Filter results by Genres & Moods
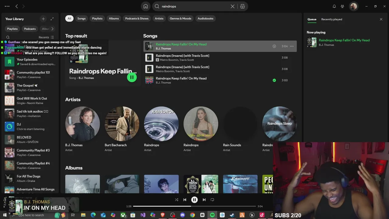The image size is (389, 219). (181, 19)
